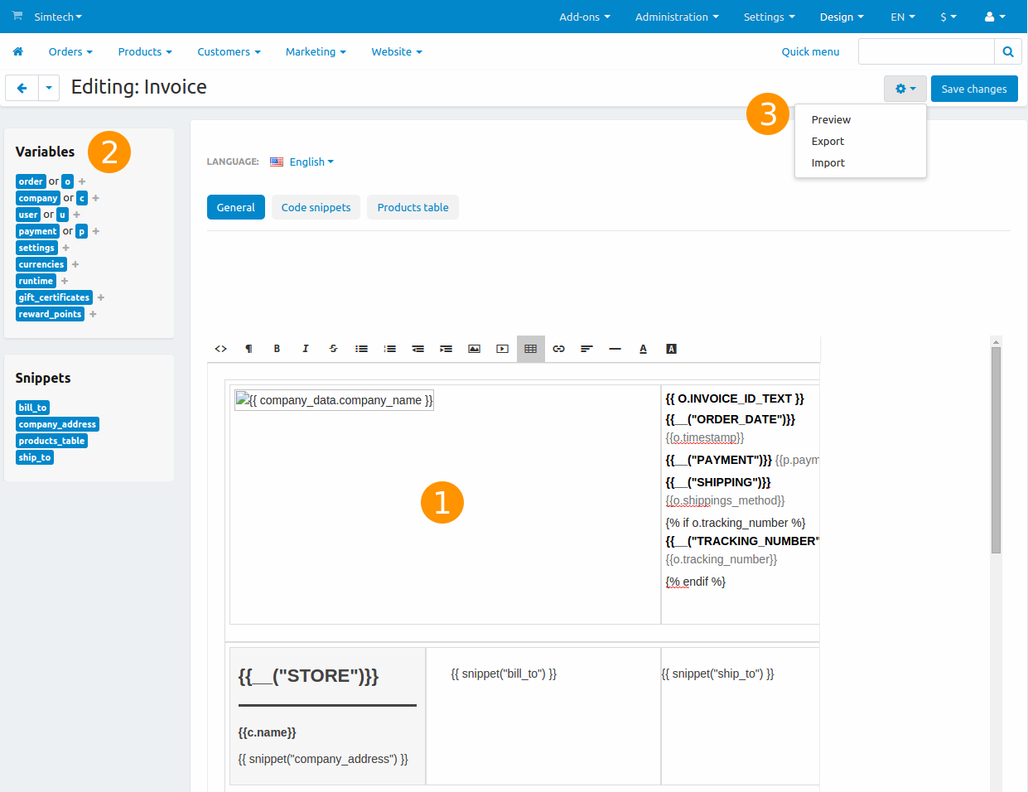Apply italic formatting

[x=305, y=349]
